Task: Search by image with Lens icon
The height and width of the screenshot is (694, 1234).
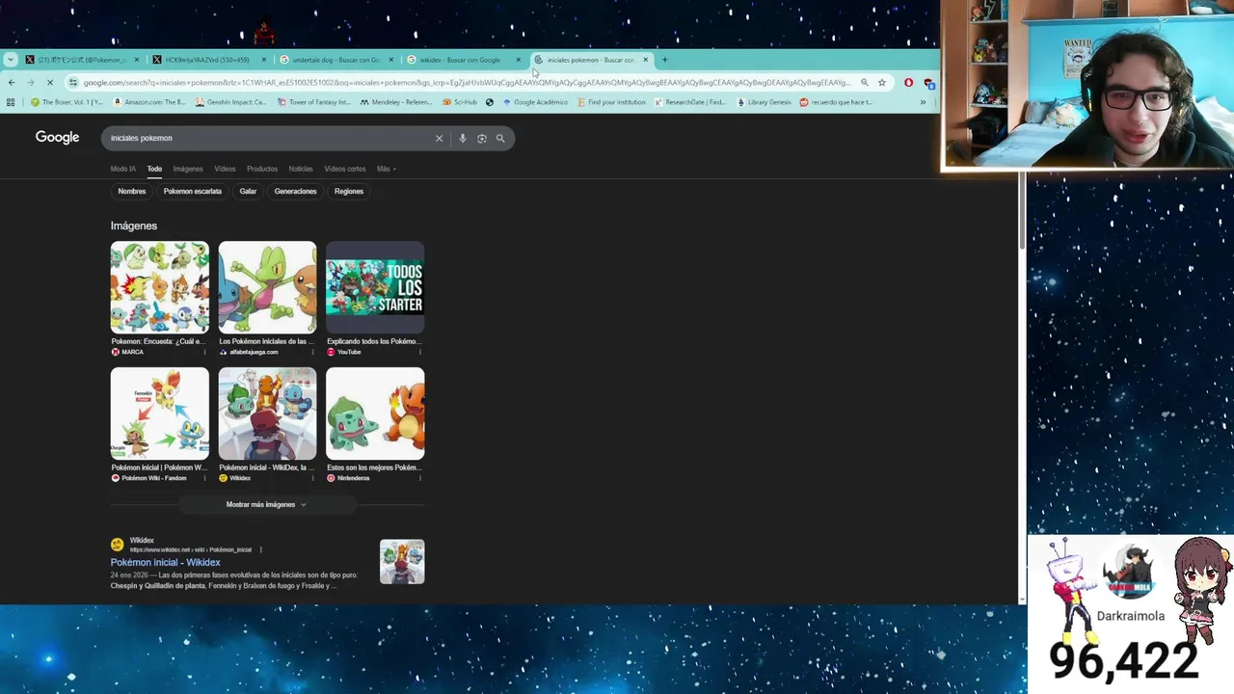Action: pos(481,138)
